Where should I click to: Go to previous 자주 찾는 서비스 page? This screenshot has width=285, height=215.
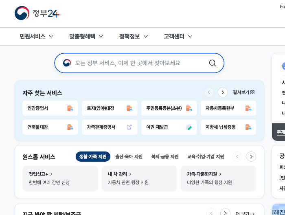209,92
